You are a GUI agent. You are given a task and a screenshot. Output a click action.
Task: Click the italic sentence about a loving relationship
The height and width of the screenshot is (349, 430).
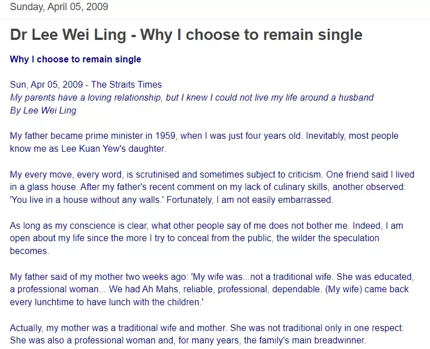192,97
